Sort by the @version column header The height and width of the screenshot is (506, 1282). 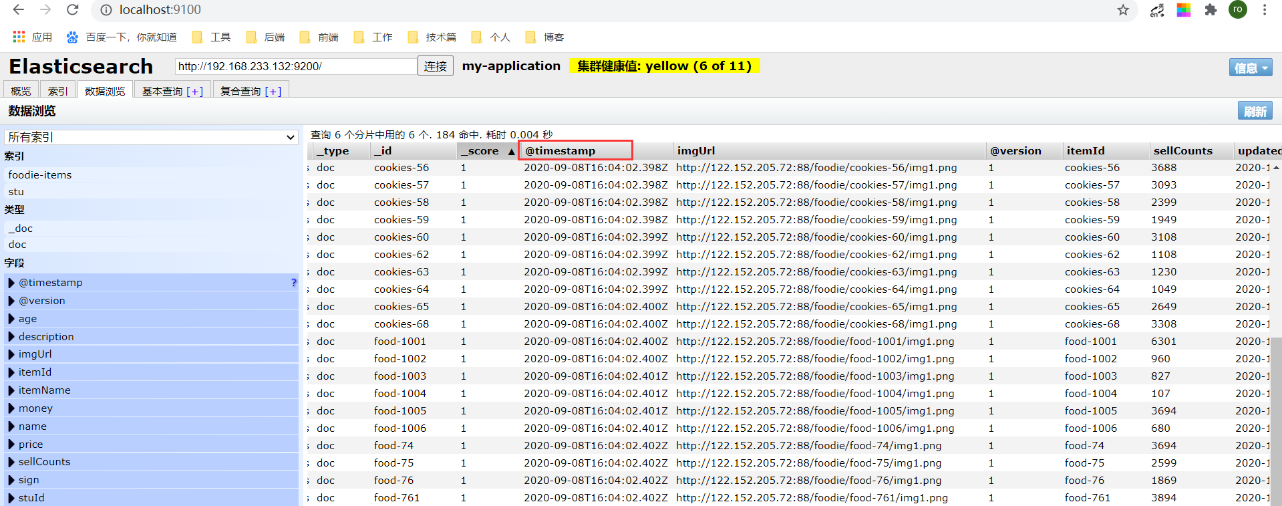[x=1023, y=151]
